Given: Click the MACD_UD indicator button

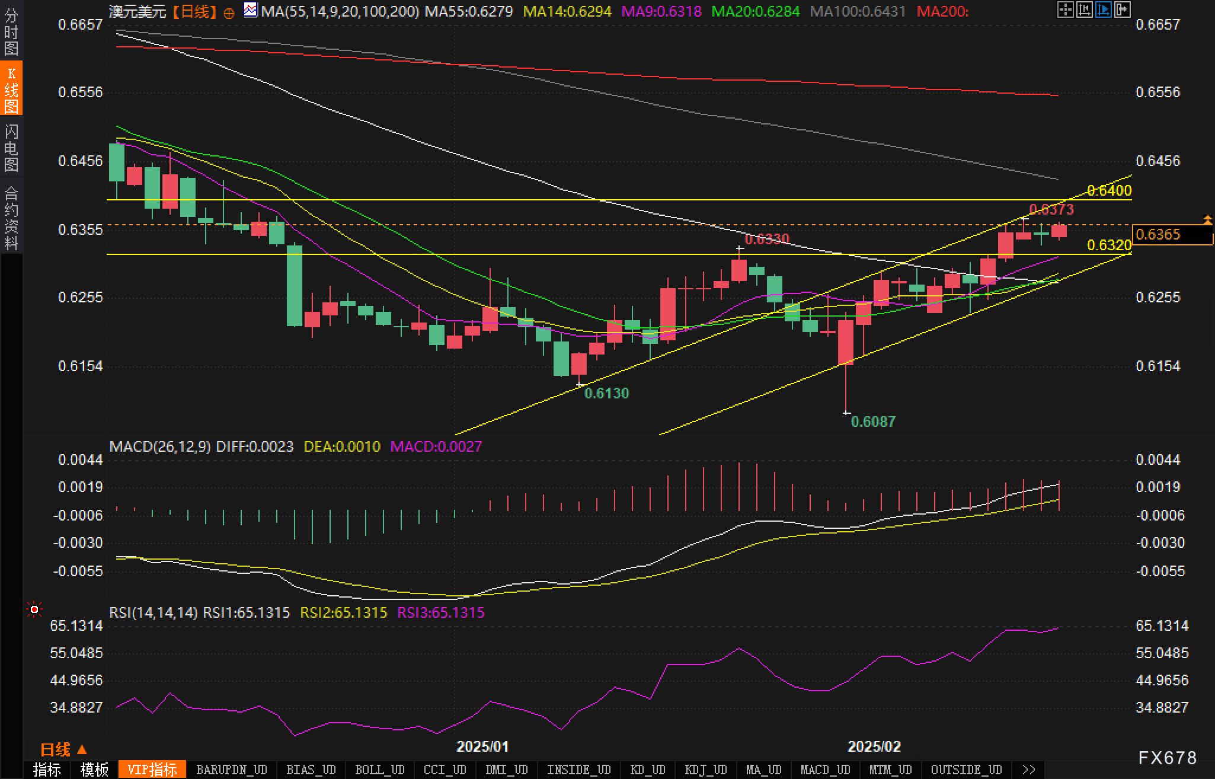Looking at the screenshot, I should [x=825, y=770].
